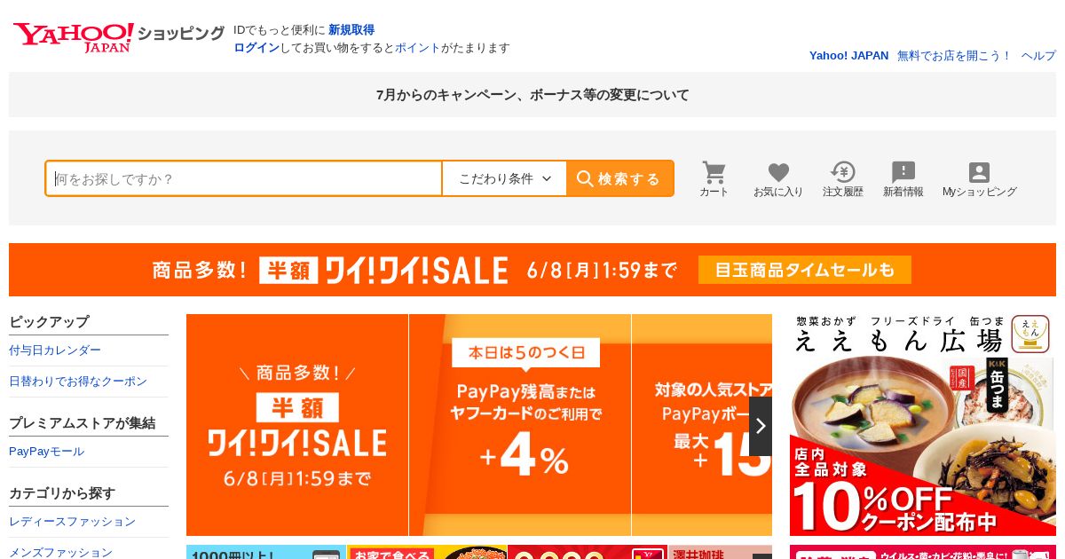This screenshot has width=1065, height=559.
Task: Click the Yahoo! JAPAN Shopping logo
Action: 119,37
